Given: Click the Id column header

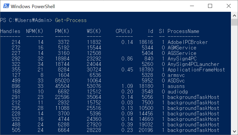Looking at the screenshot, I should pos(150,31).
